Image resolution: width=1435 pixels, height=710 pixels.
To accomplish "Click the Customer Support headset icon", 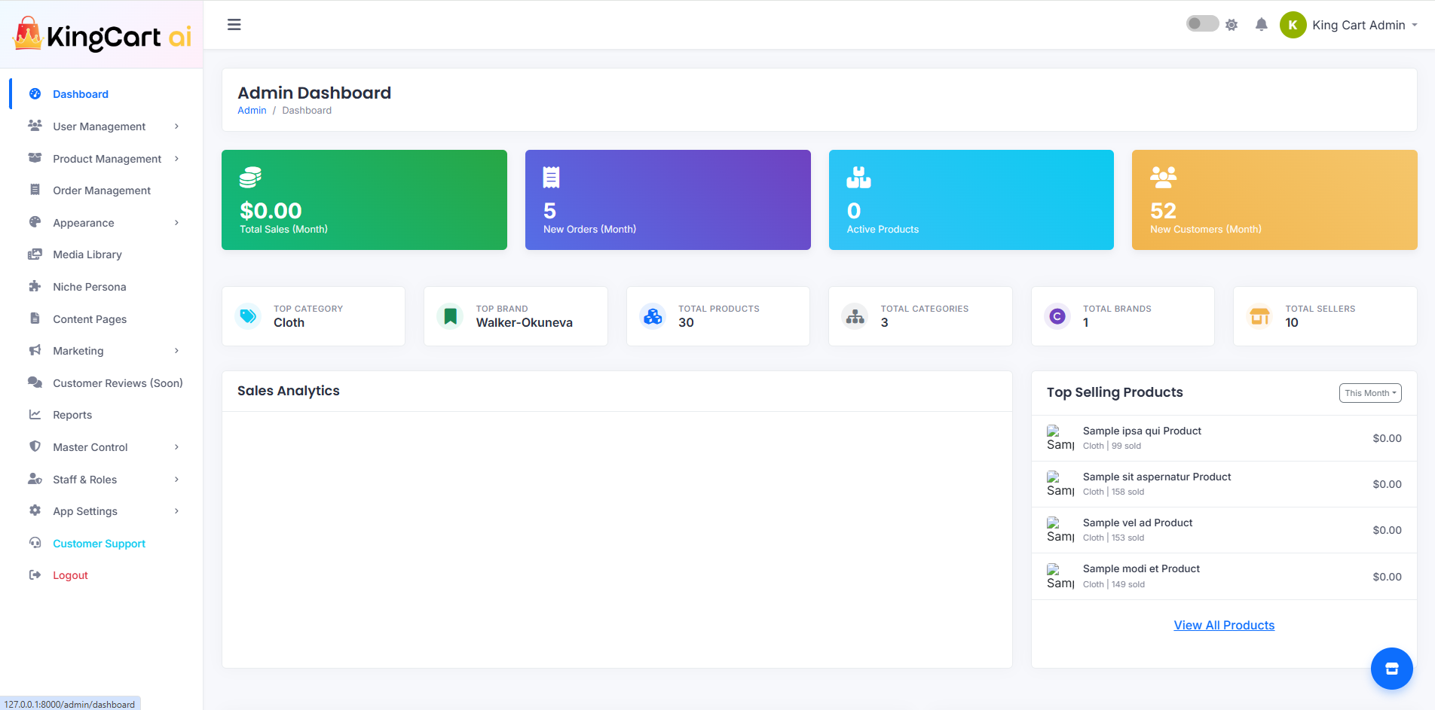I will point(35,544).
